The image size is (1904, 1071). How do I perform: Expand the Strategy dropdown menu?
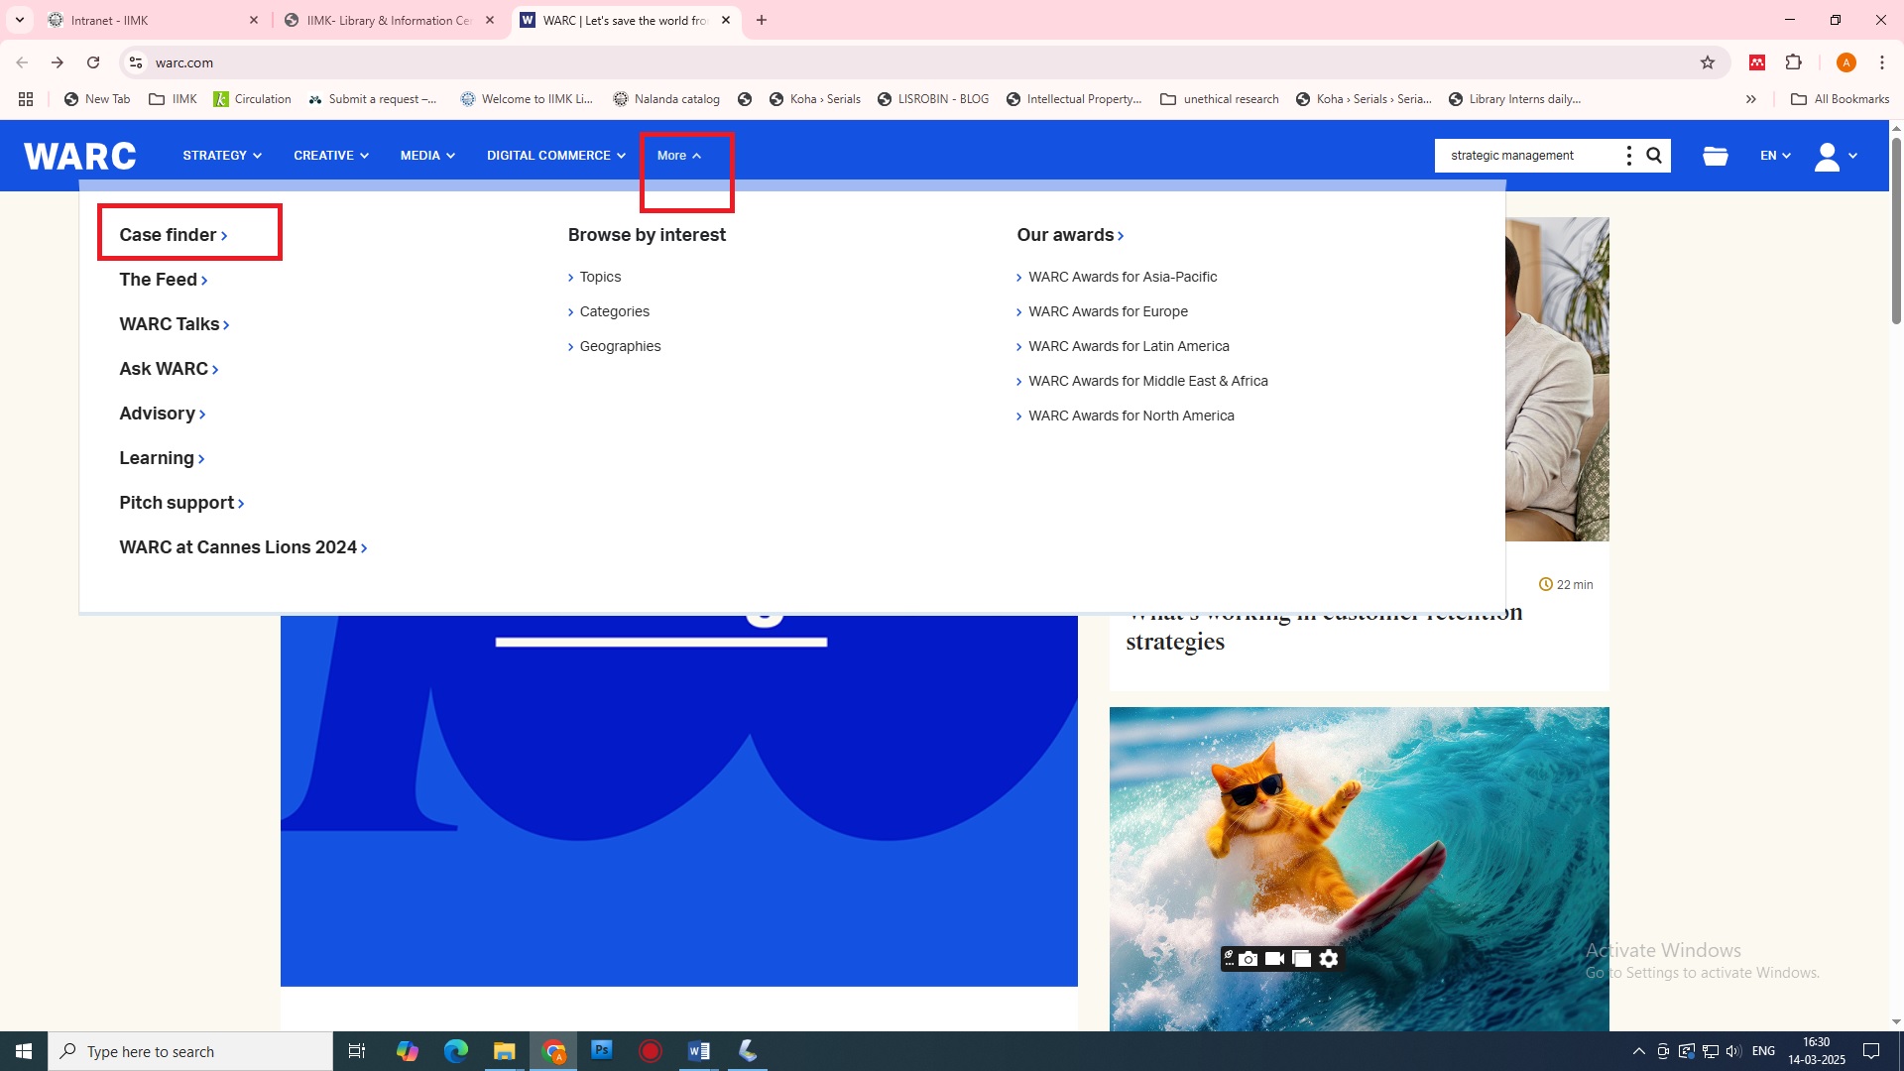(222, 156)
